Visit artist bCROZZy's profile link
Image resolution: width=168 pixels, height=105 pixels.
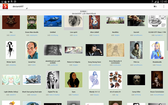click(x=138, y=95)
